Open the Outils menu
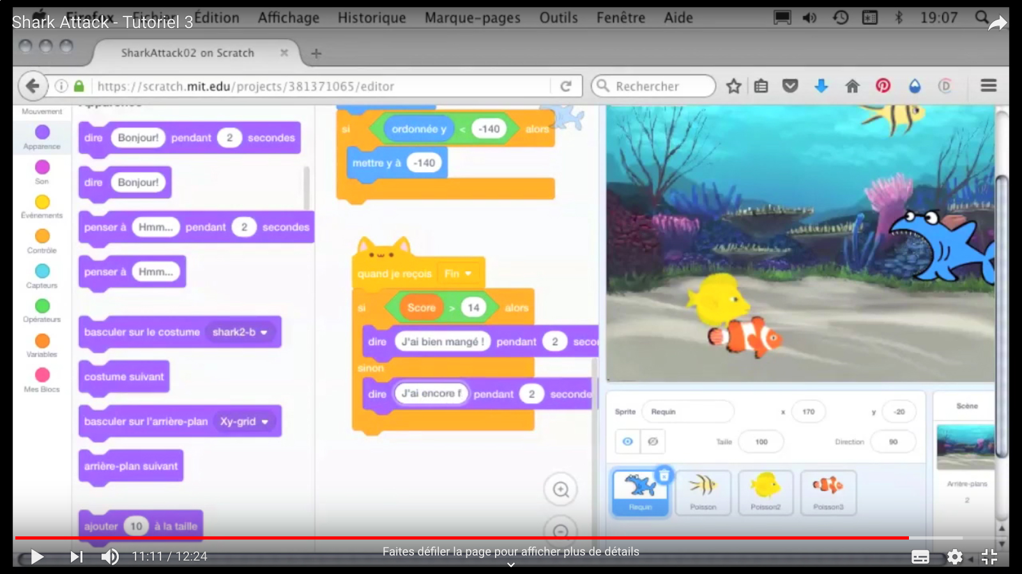This screenshot has width=1022, height=574. point(558,18)
